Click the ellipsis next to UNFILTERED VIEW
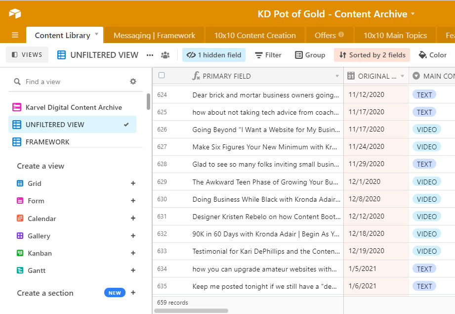Image resolution: width=455 pixels, height=314 pixels. pyautogui.click(x=150, y=55)
